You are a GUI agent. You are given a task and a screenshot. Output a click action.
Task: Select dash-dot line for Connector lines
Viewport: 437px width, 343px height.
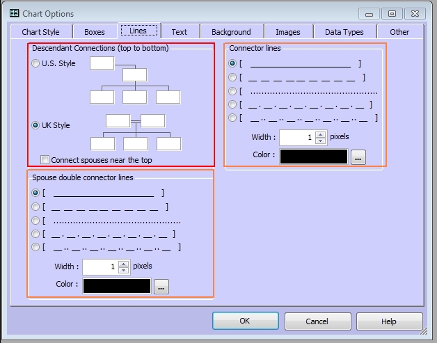point(232,104)
